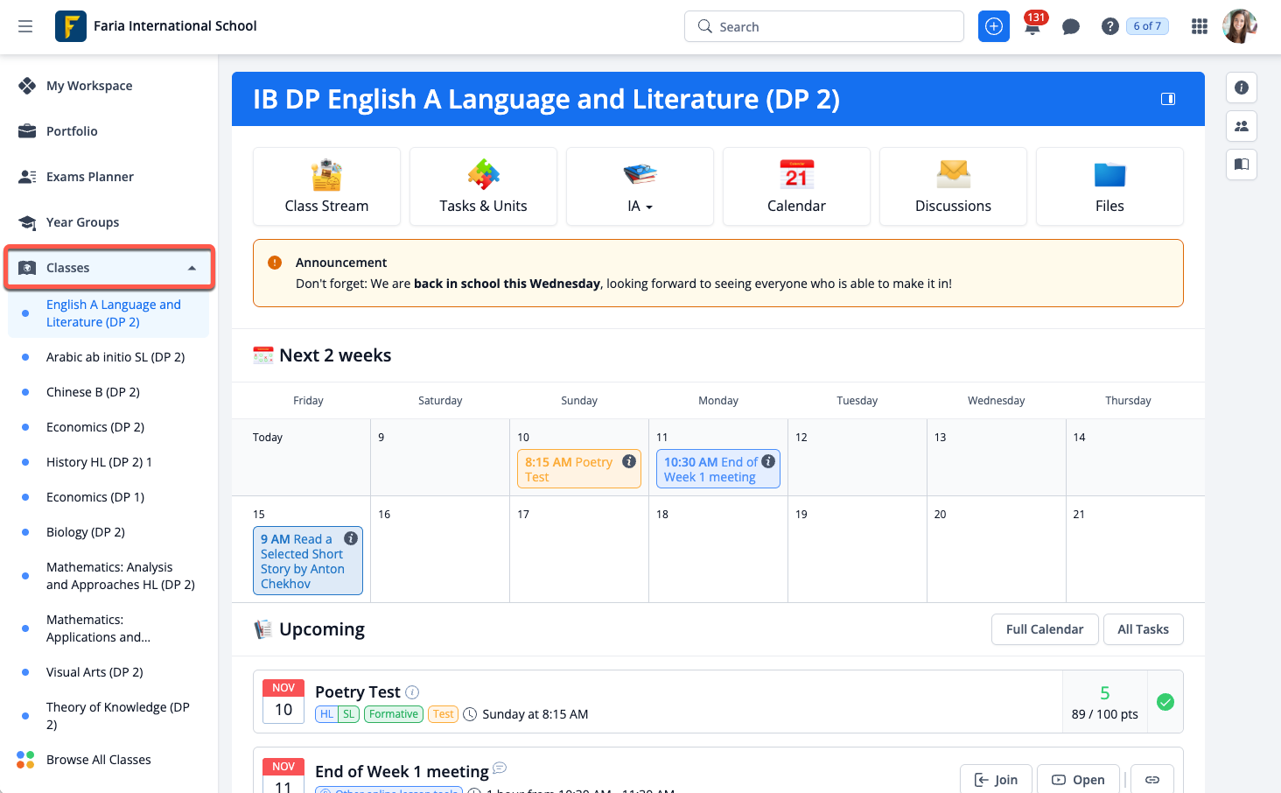
Task: Open the class members icon in right panel
Action: pyautogui.click(x=1241, y=126)
